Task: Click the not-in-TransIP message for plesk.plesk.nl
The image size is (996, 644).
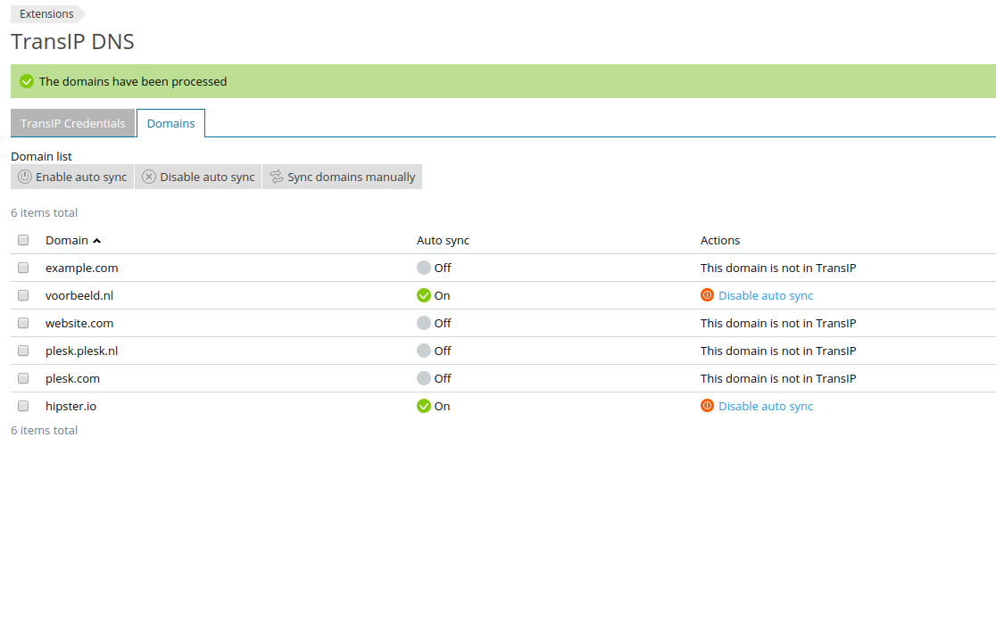Action: pos(778,351)
